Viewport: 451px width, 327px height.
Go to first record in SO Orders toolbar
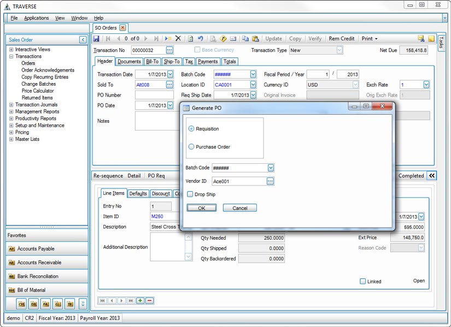coord(108,39)
